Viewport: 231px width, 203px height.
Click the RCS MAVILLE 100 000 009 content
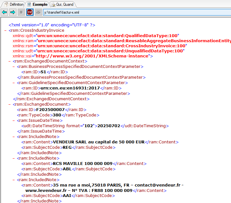[83, 164]
